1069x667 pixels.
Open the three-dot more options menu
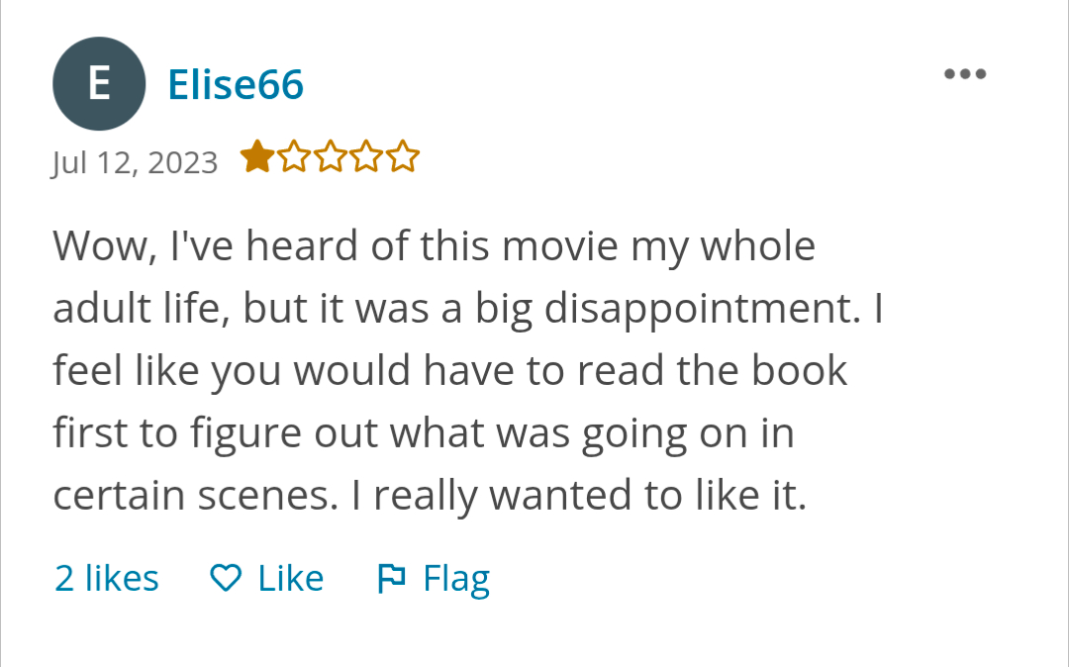965,74
